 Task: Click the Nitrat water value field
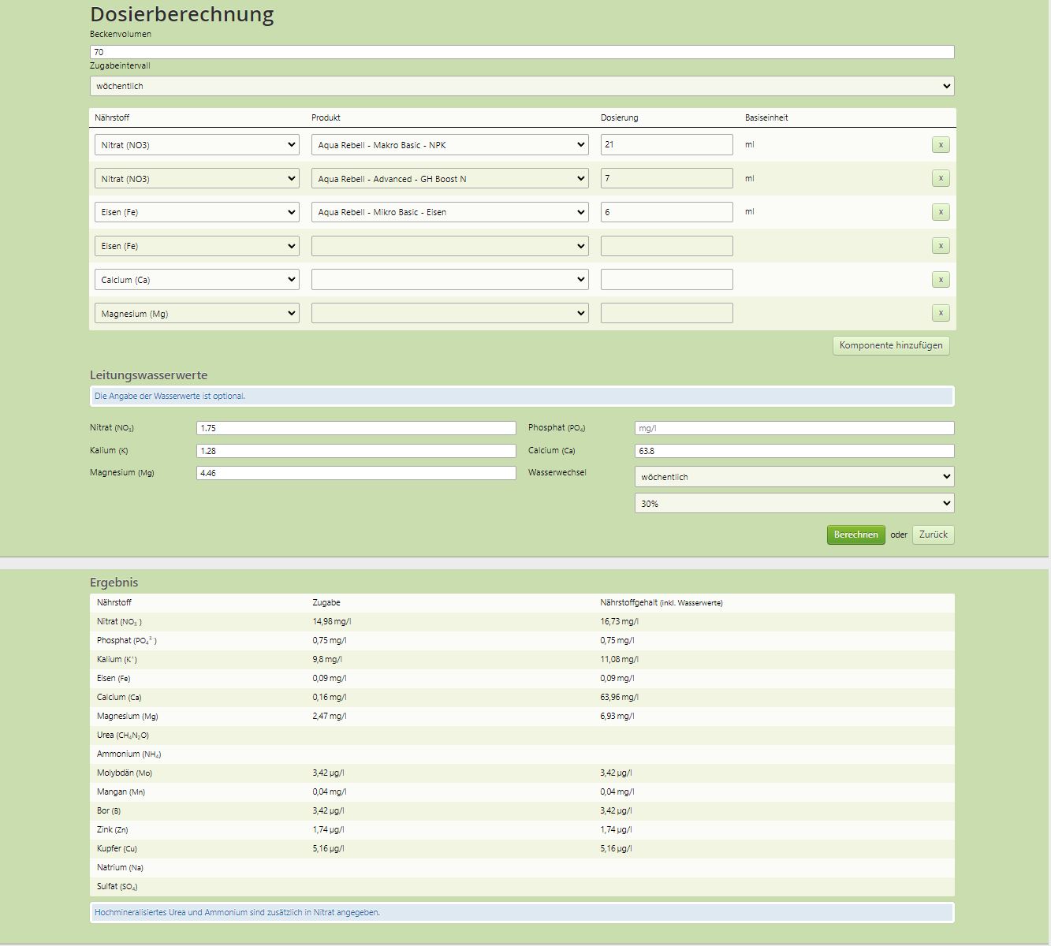pyautogui.click(x=356, y=428)
